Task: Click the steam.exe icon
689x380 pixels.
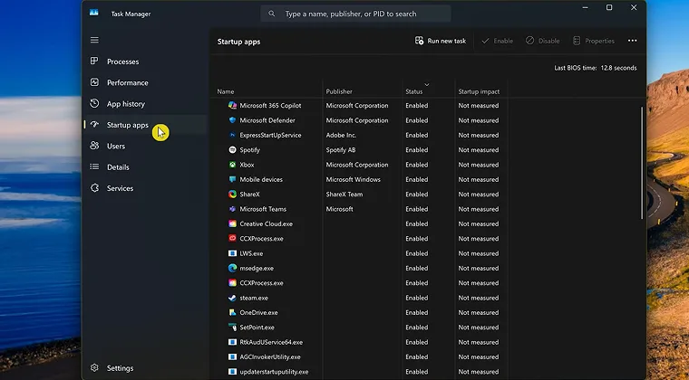Action: coord(232,298)
